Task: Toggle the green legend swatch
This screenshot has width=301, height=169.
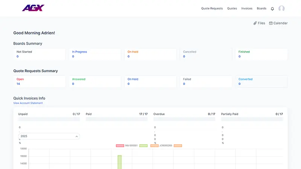Action: pos(143,145)
